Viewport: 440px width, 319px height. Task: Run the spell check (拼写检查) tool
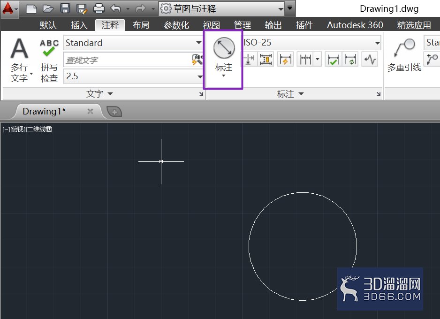pos(49,61)
